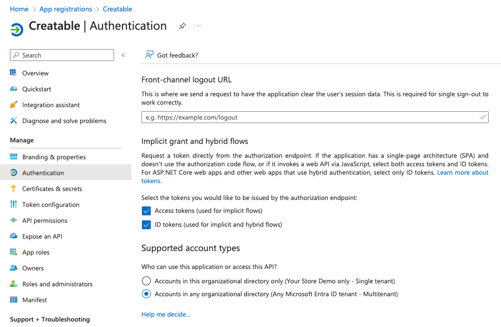Select single tenant organizational directory only
The height and width of the screenshot is (327, 501).
pyautogui.click(x=146, y=281)
